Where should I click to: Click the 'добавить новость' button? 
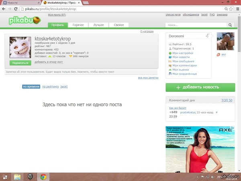200,87
